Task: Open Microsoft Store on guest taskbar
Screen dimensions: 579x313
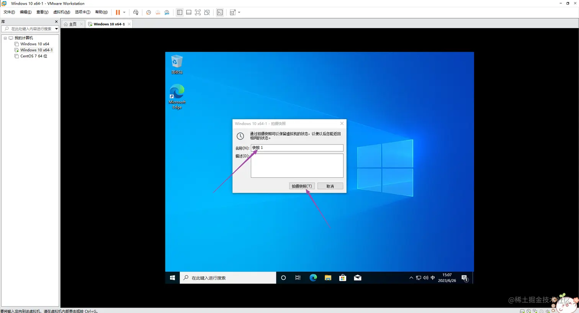Action: tap(343, 278)
